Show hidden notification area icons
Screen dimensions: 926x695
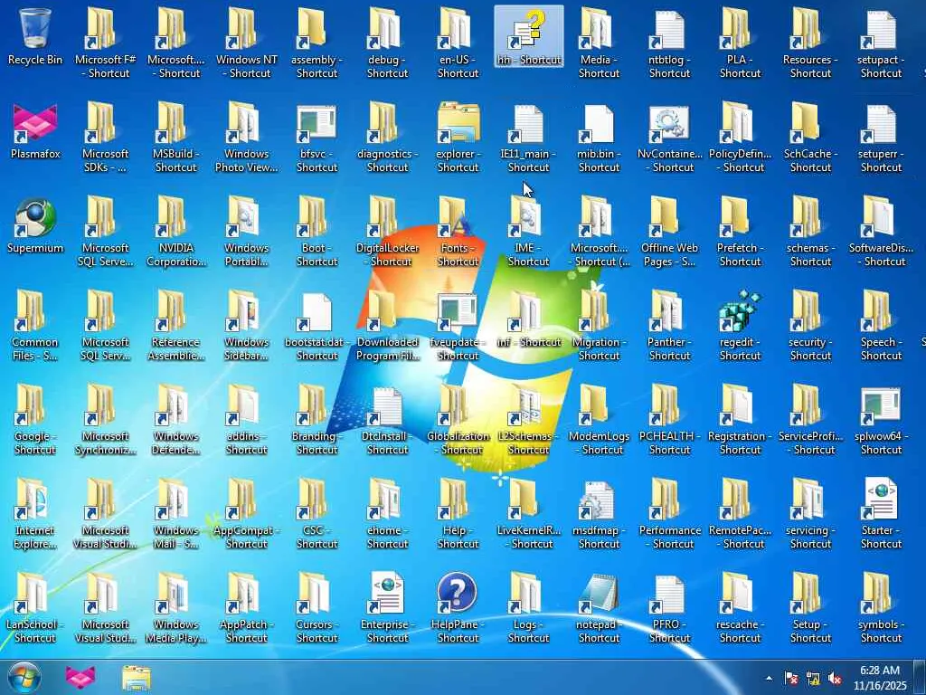[769, 679]
